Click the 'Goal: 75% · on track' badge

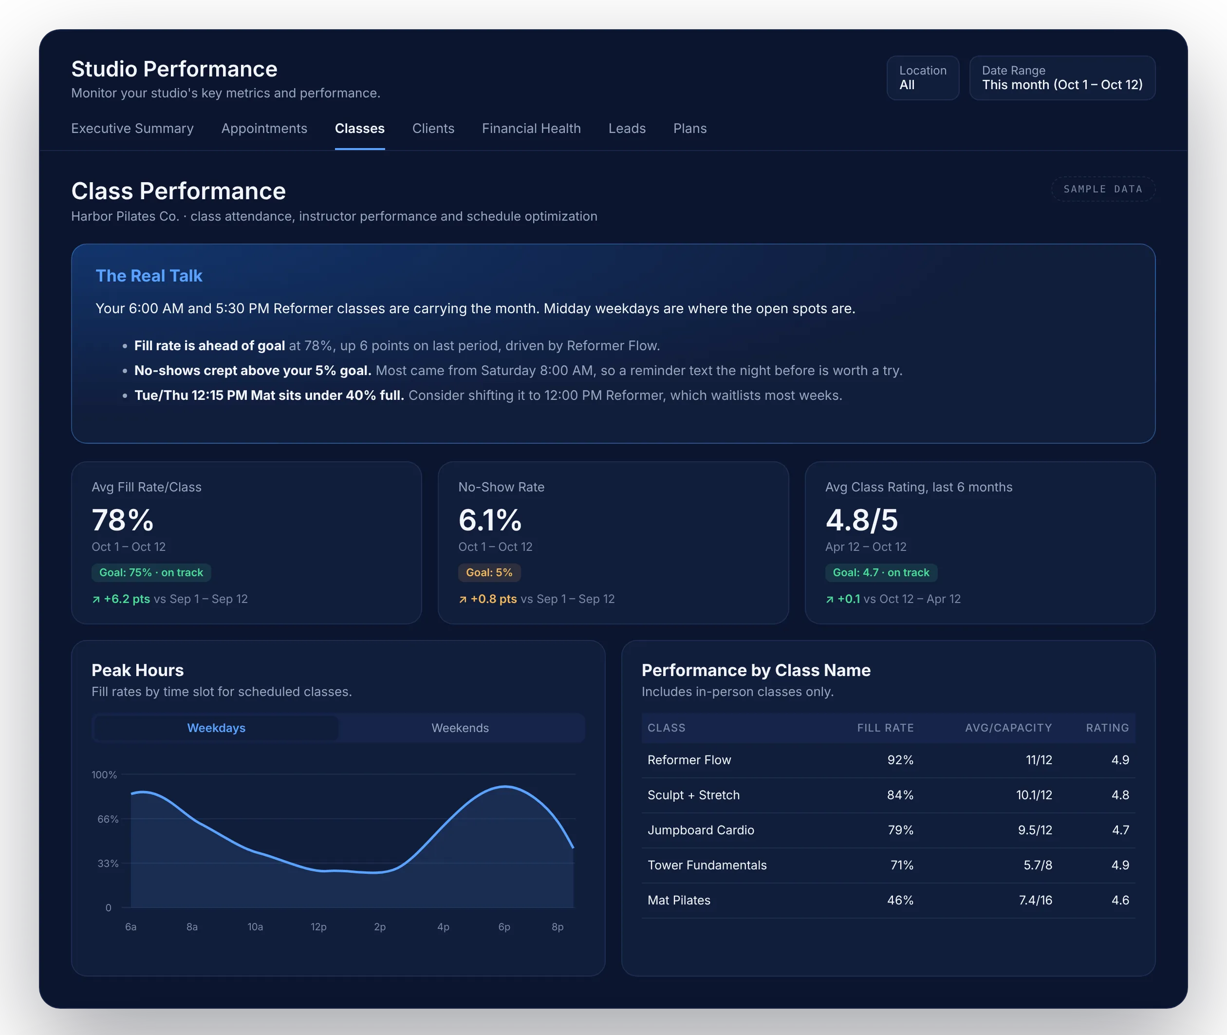(151, 573)
